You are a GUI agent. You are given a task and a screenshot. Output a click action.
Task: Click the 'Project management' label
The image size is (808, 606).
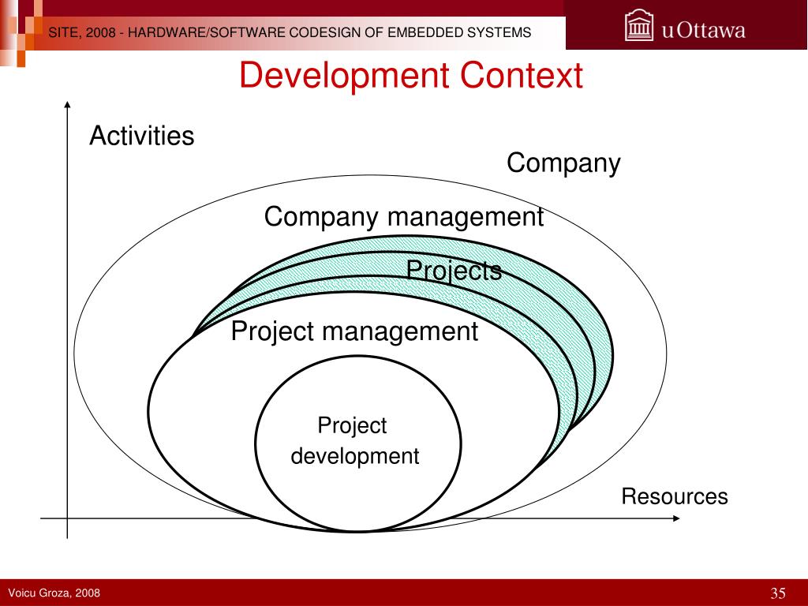click(354, 331)
